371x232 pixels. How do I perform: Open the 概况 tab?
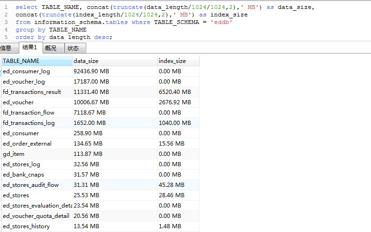pos(51,48)
